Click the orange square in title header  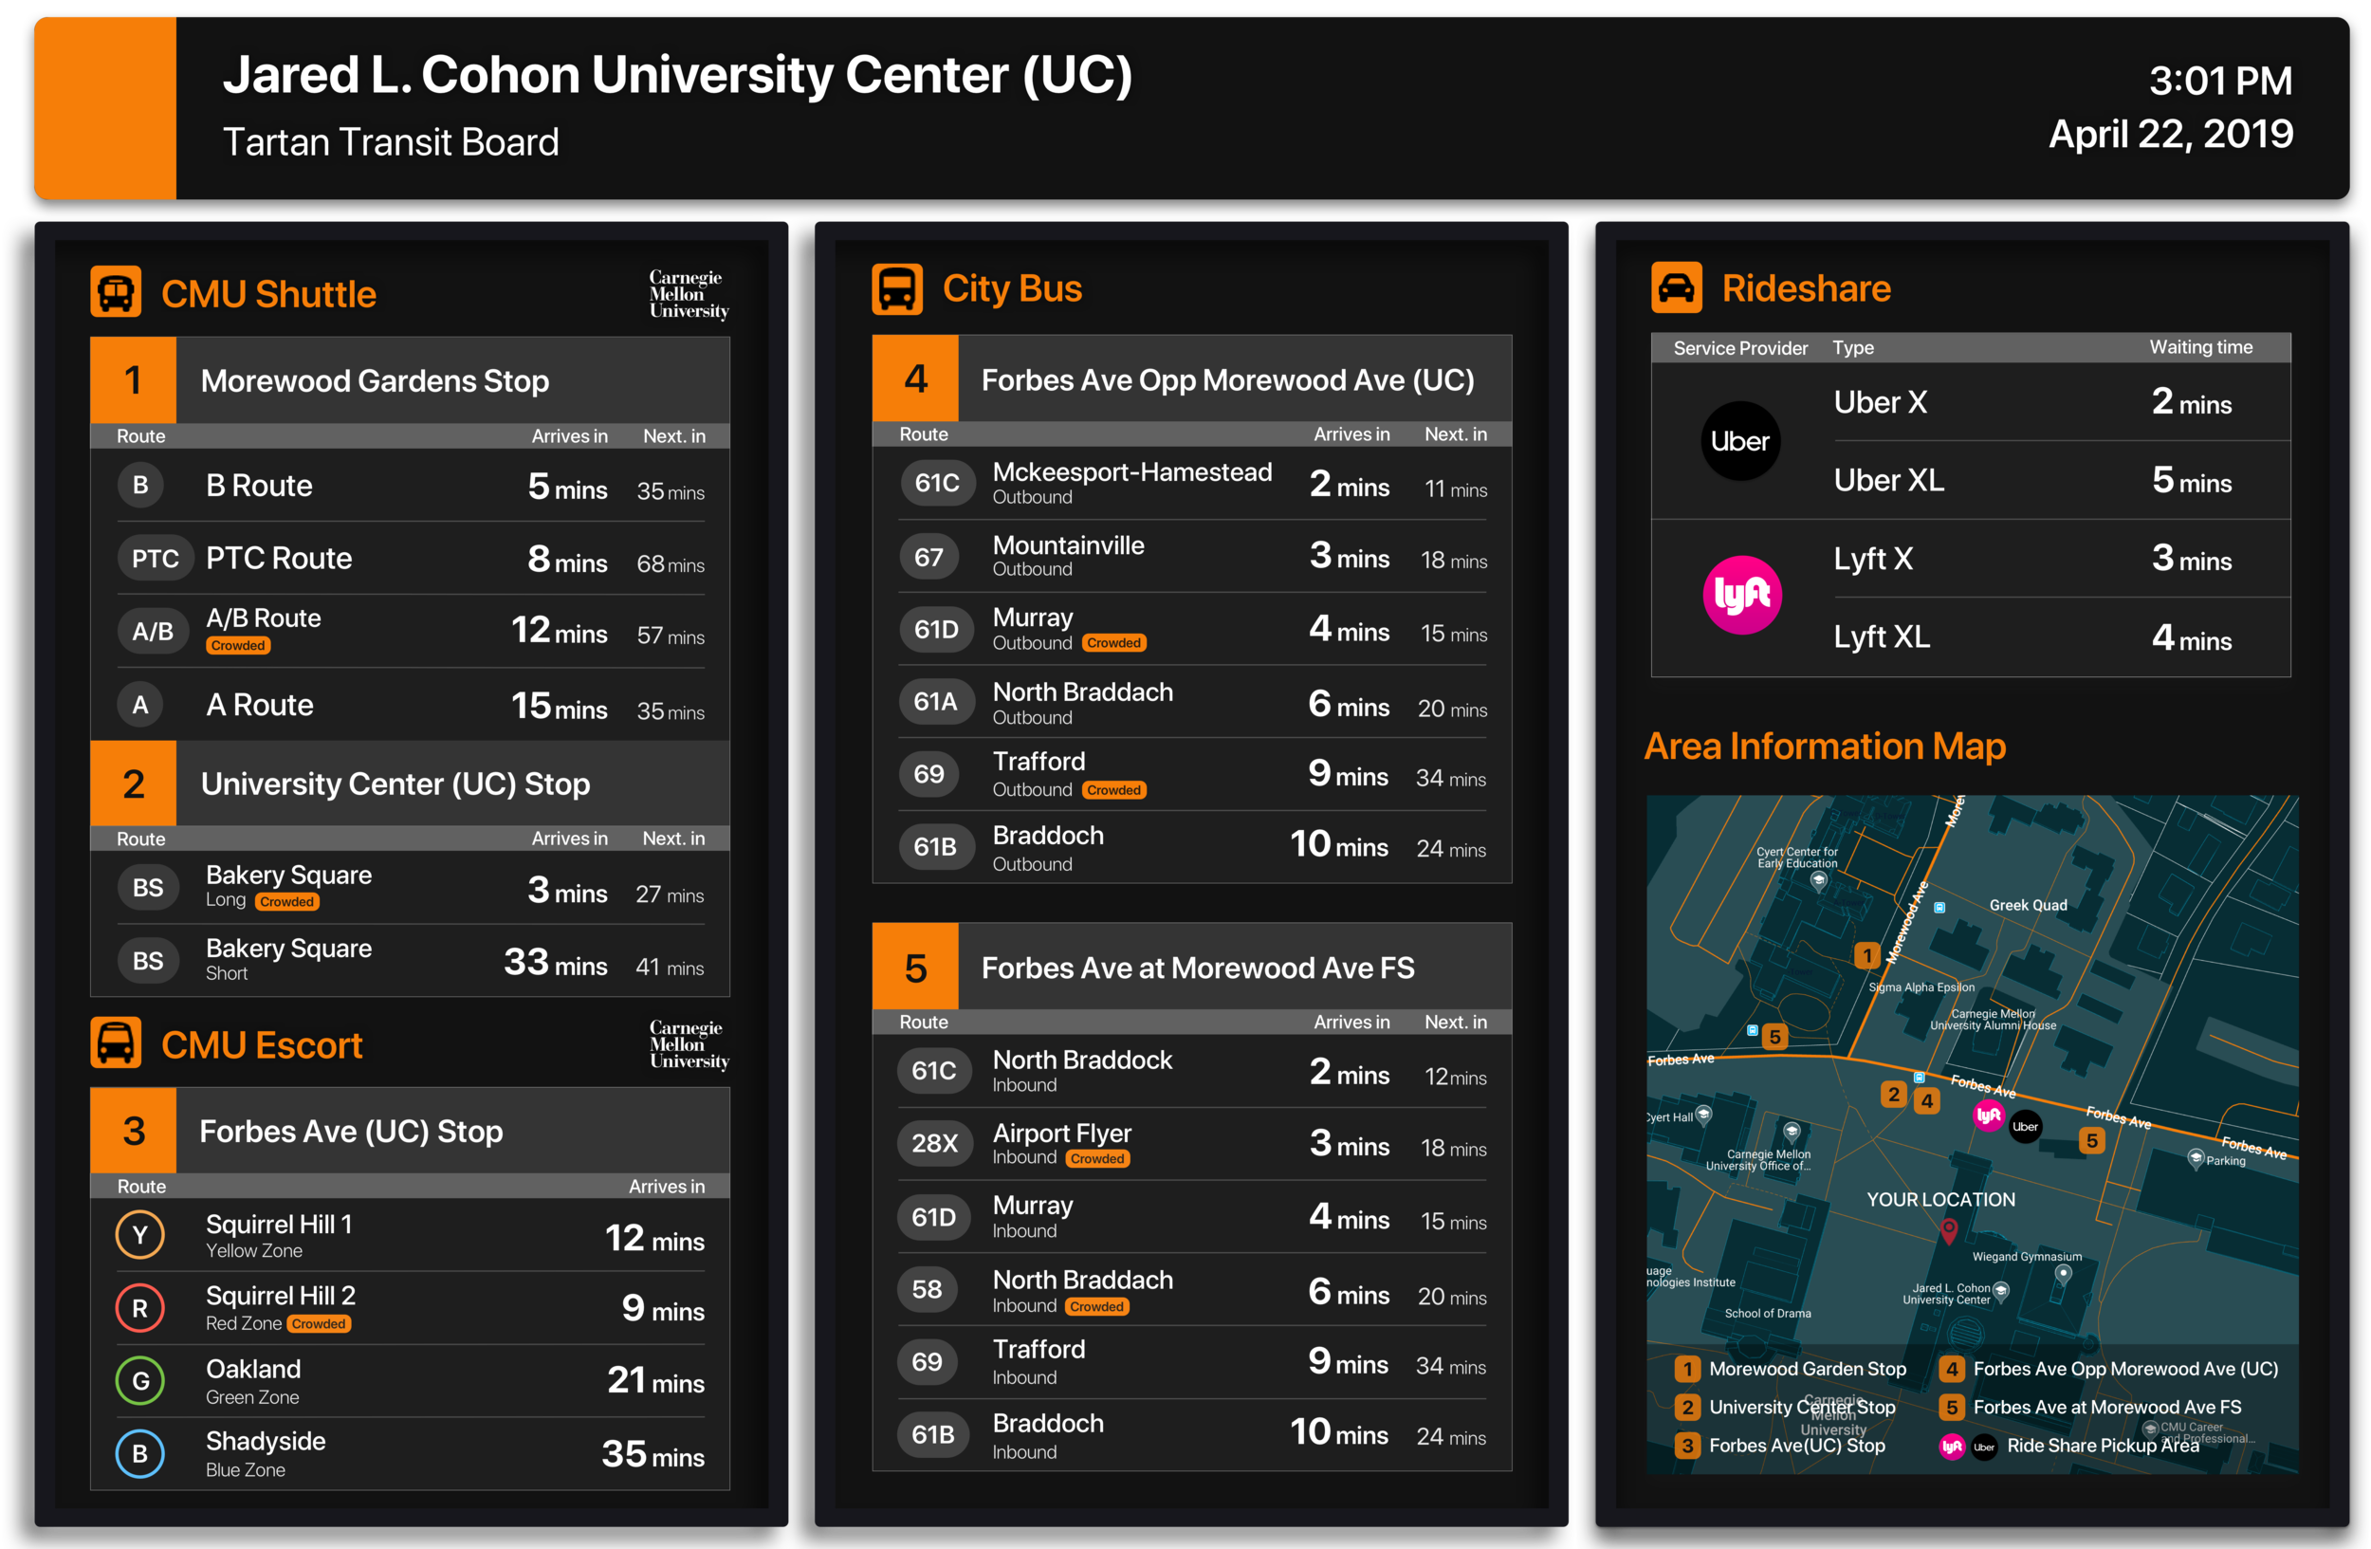point(105,107)
